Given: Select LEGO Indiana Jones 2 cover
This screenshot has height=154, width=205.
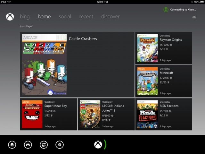Looking at the screenshot, I should pyautogui.click(x=90, y=114).
